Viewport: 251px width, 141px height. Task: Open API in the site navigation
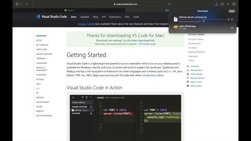coord(104,17)
